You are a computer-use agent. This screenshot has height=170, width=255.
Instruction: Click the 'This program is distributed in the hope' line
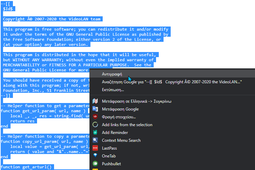[80, 55]
